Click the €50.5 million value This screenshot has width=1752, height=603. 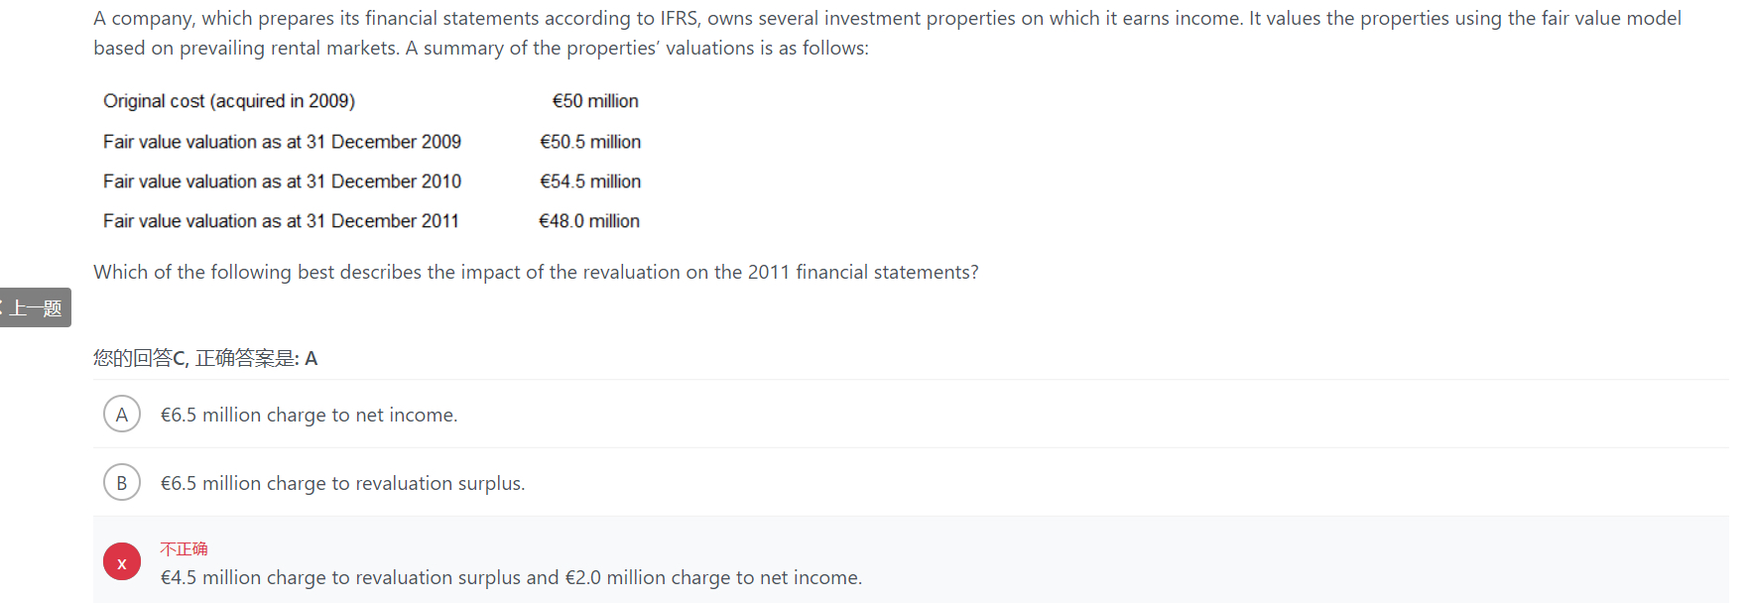coord(590,142)
